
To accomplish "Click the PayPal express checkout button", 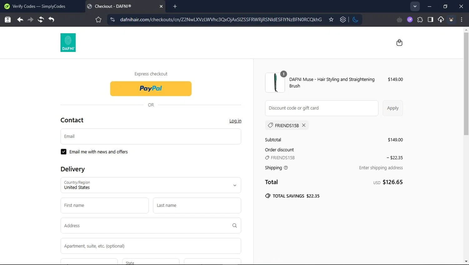I will (151, 89).
